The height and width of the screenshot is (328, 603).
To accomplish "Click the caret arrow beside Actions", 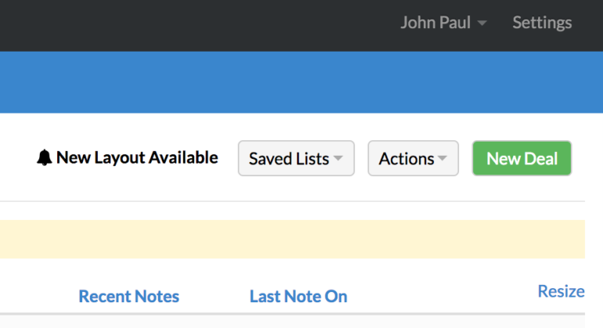I will pyautogui.click(x=442, y=158).
